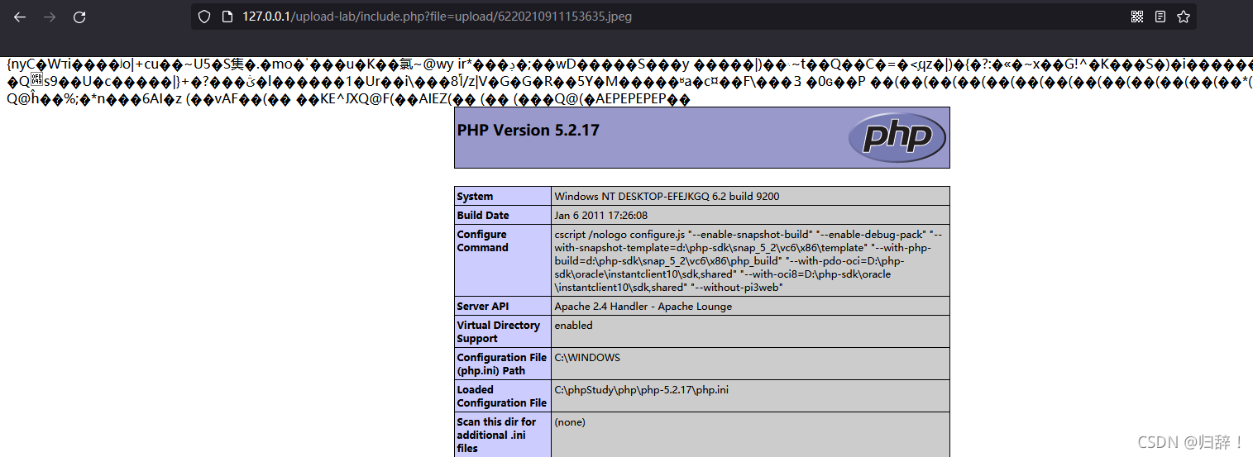Screen dimensions: 1253x457
Task: Go back with the browser back arrow
Action: (x=21, y=17)
